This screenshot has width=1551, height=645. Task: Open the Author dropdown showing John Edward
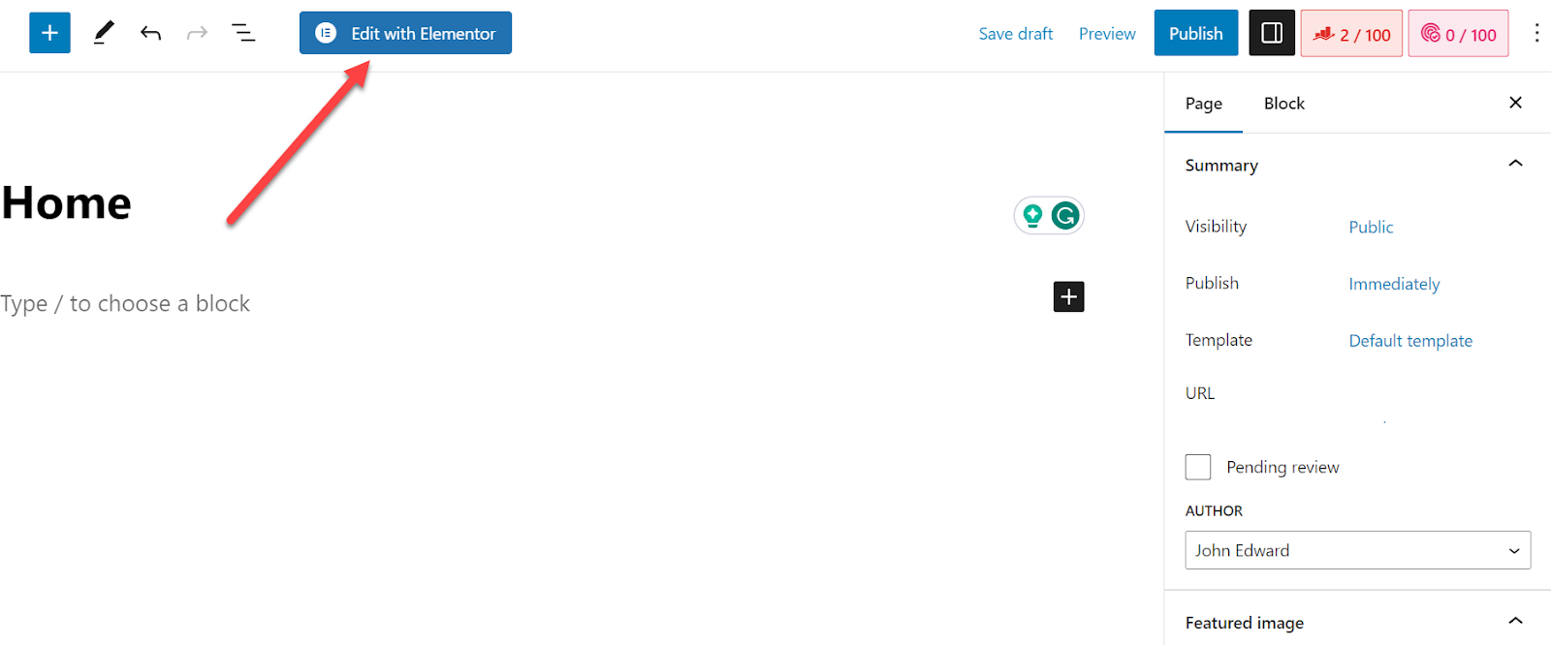click(x=1357, y=550)
